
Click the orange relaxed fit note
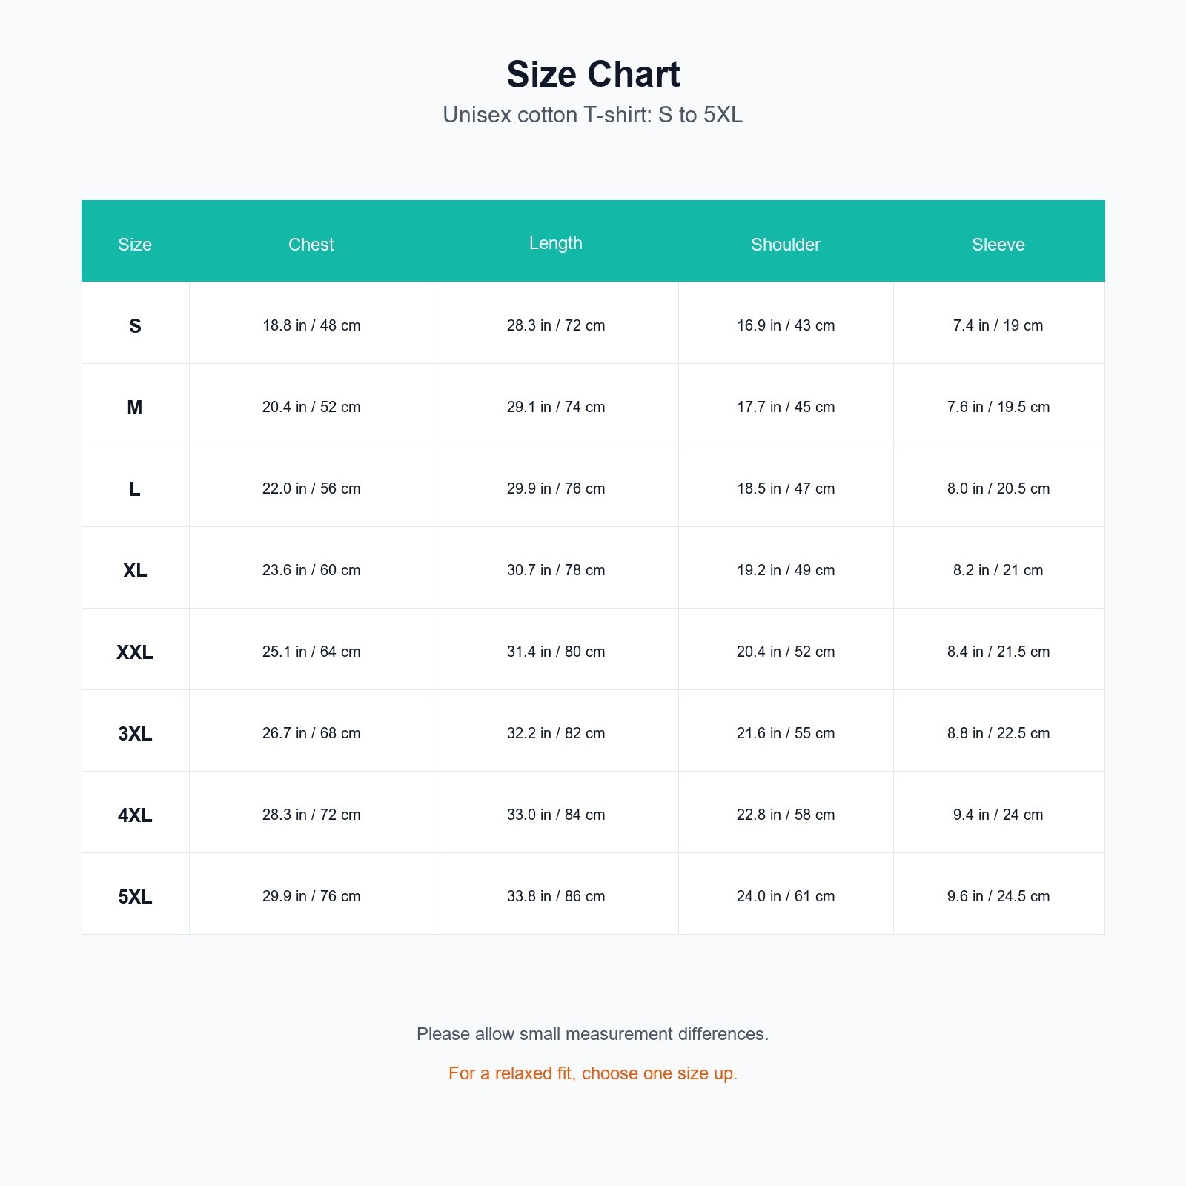tap(593, 1073)
